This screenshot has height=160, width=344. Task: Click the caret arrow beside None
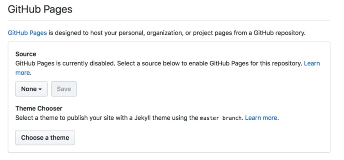pyautogui.click(x=40, y=89)
